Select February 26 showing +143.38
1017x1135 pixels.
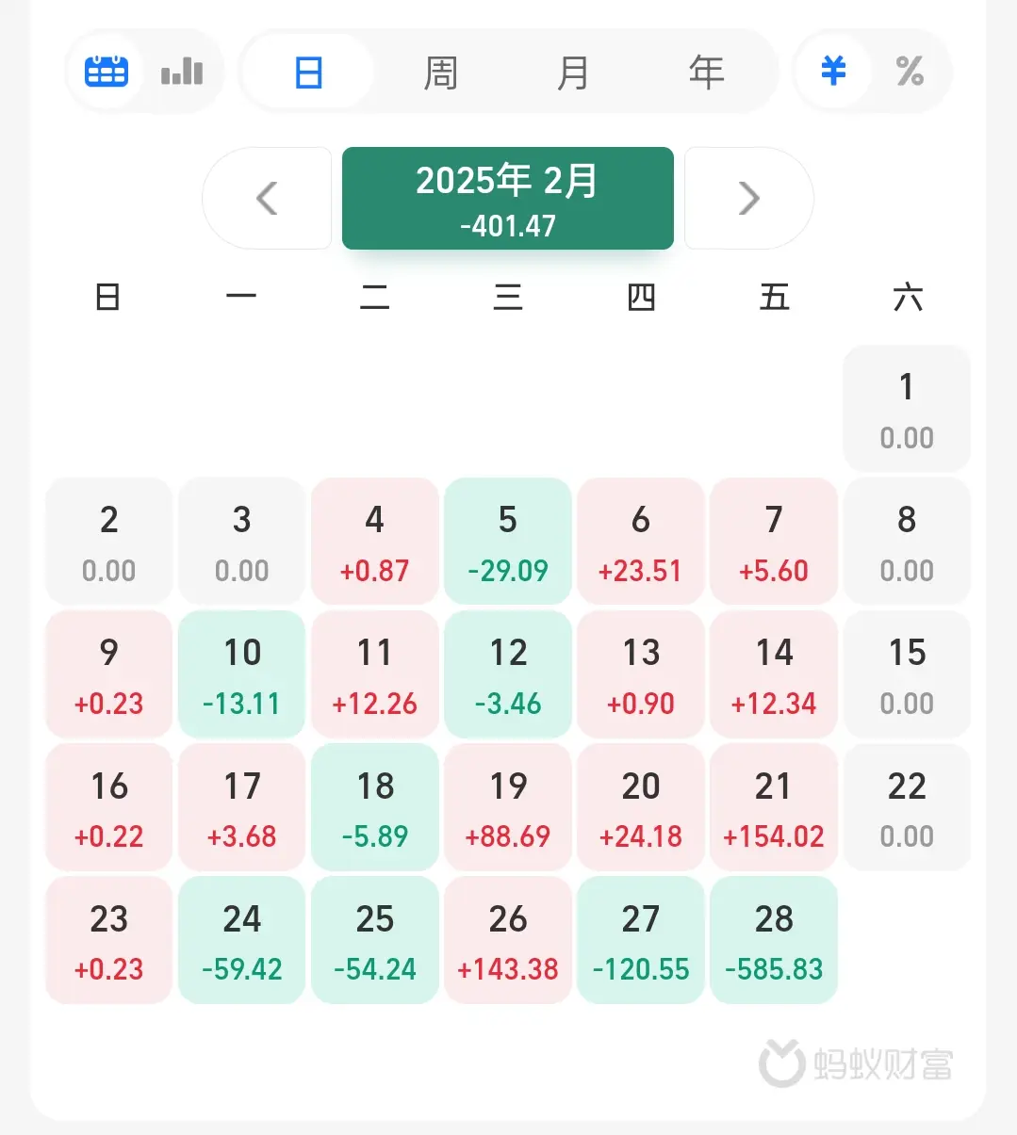[x=507, y=940]
